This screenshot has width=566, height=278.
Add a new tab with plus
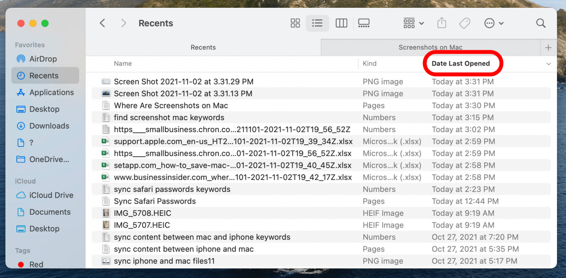coord(549,48)
